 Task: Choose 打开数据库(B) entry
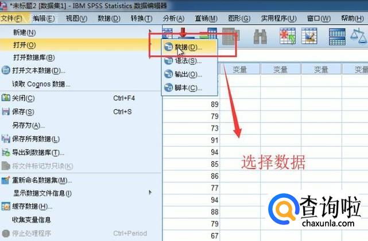coord(81,58)
